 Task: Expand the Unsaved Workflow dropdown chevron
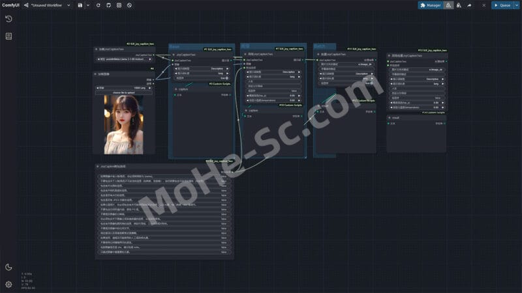(x=69, y=5)
